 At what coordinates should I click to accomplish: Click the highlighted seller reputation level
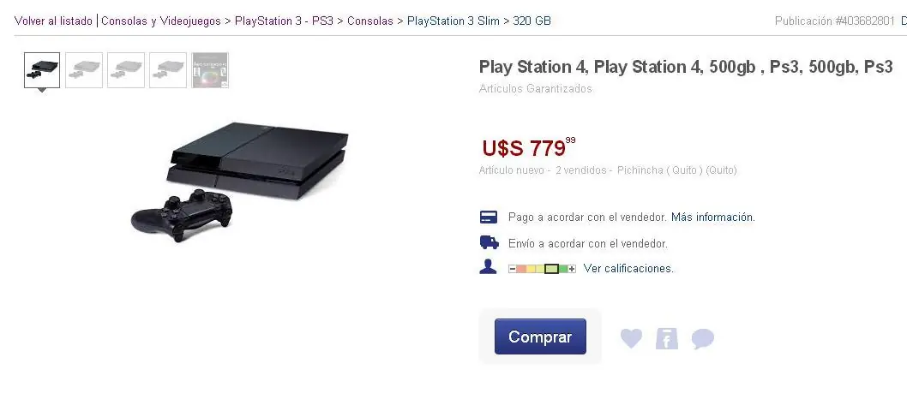552,269
